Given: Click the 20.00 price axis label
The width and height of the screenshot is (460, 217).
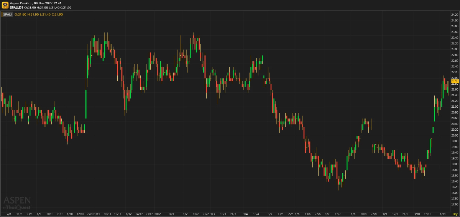Looking at the screenshot, I should (x=455, y=135).
